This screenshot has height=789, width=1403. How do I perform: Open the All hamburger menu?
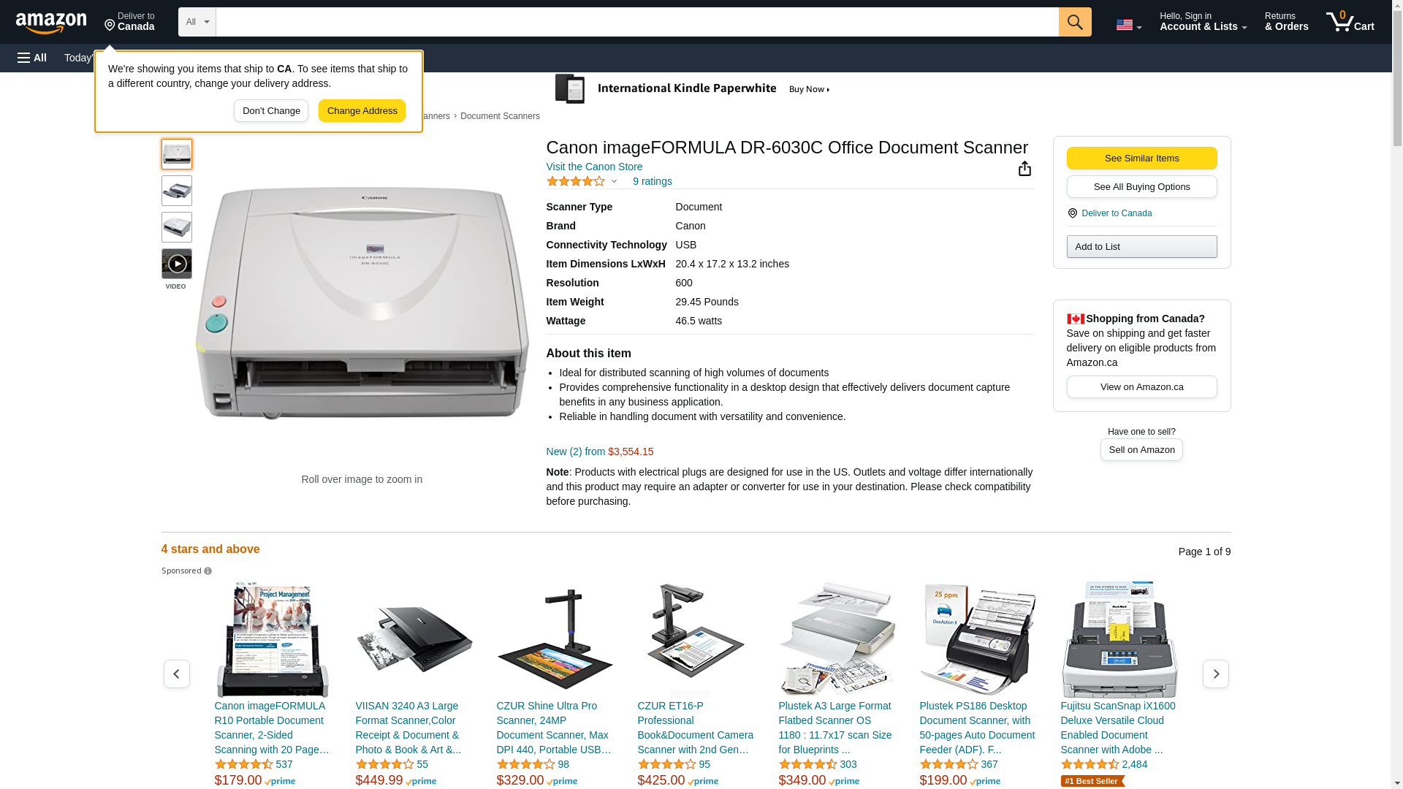coord(32,58)
